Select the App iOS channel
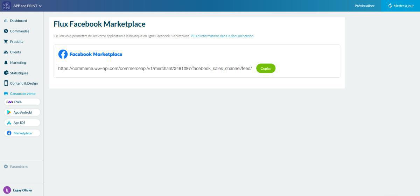Viewport: 420px width, 196px height. (x=22, y=123)
